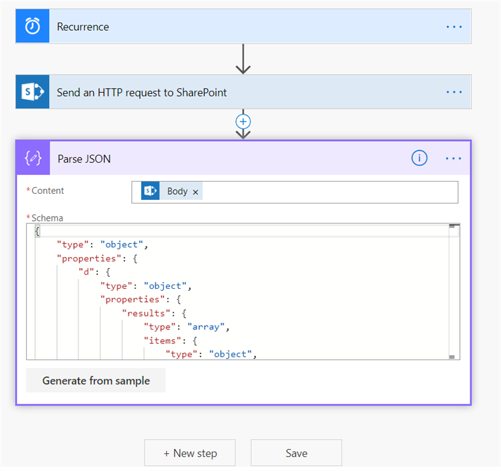Click Generate from sample button
The width and height of the screenshot is (501, 471).
click(x=96, y=381)
